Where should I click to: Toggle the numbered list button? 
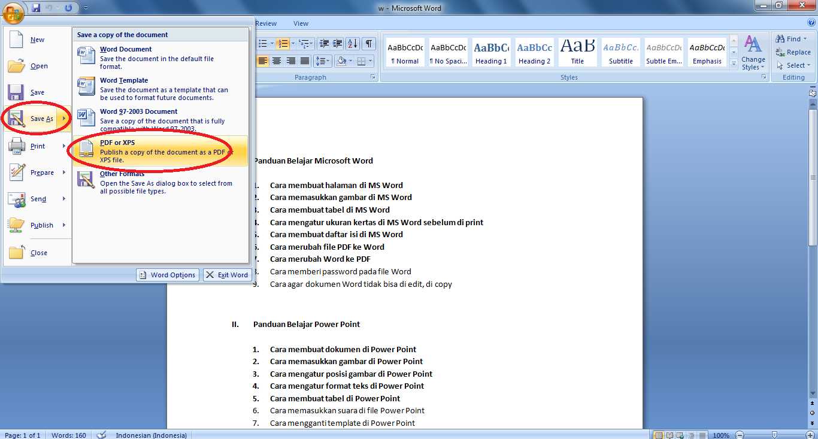point(283,43)
